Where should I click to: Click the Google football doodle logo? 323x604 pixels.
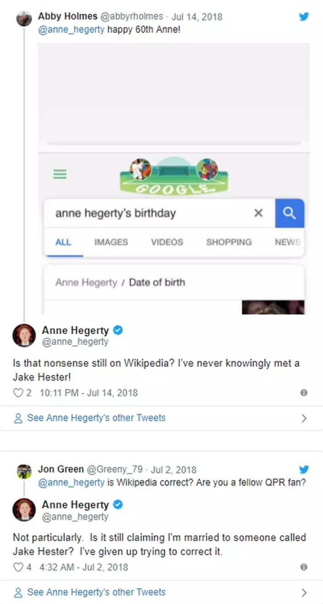pyautogui.click(x=174, y=175)
